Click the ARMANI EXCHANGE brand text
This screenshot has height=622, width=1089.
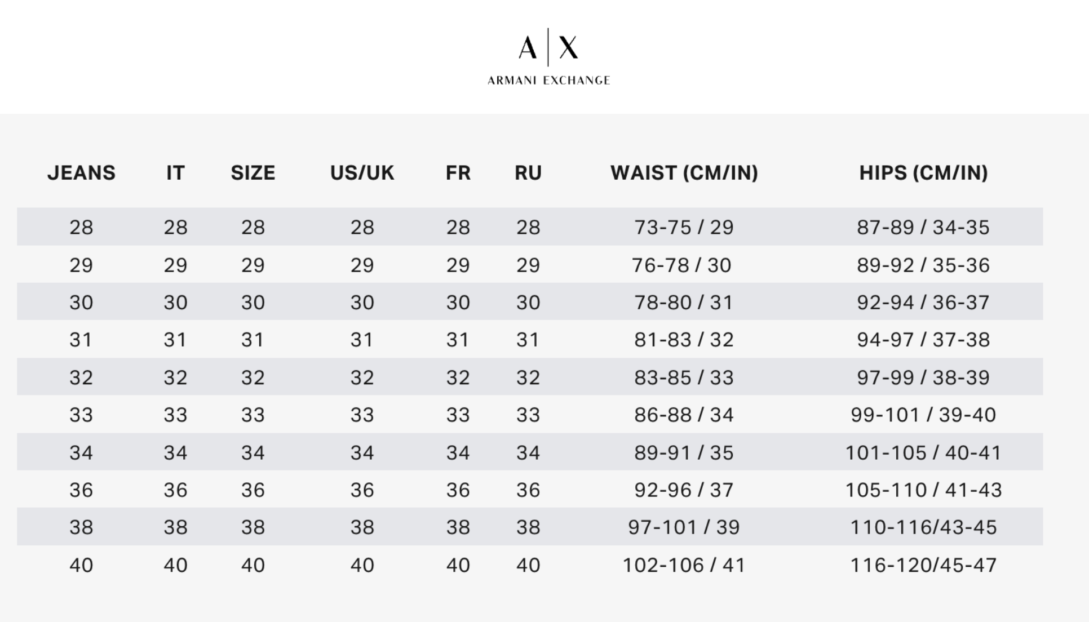[548, 81]
